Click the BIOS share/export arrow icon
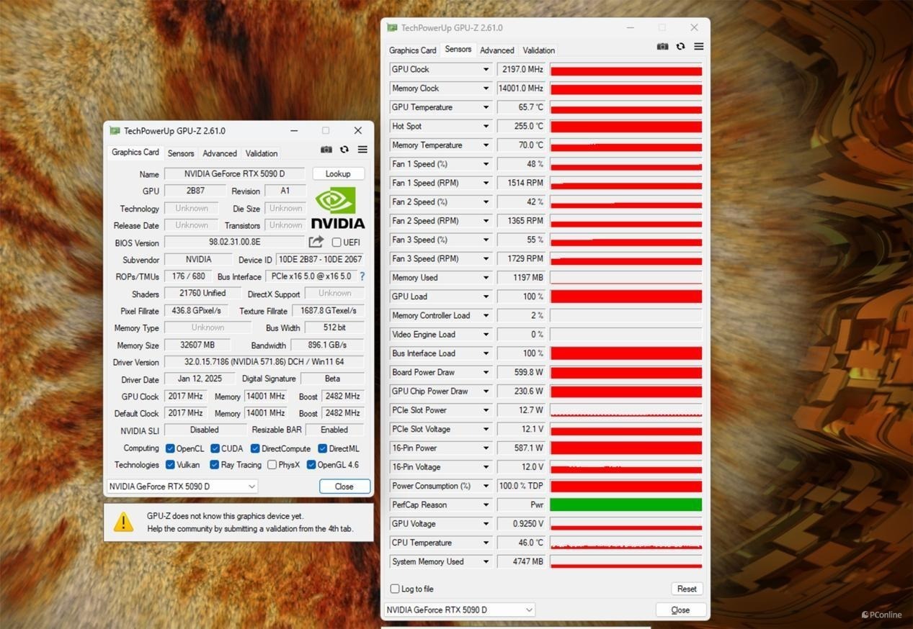Screen dimensions: 913x629 (316, 242)
